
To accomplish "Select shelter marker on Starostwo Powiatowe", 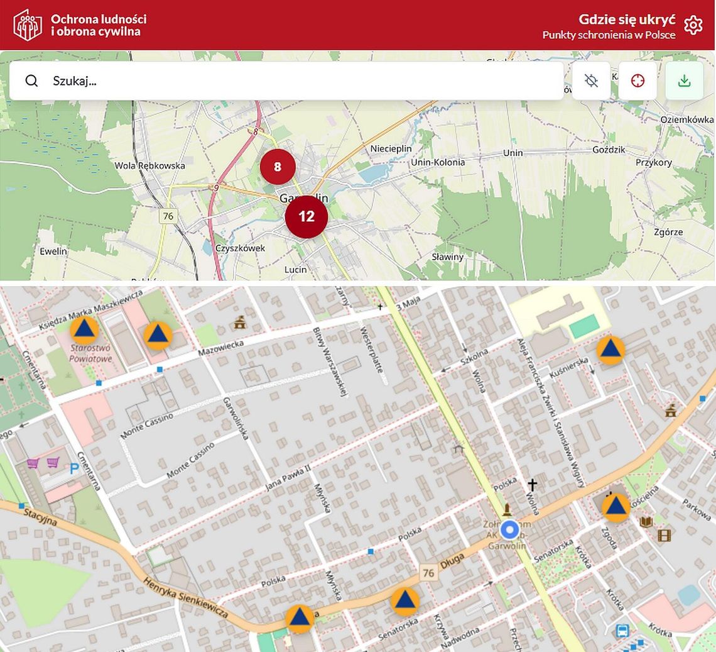I will point(84,330).
